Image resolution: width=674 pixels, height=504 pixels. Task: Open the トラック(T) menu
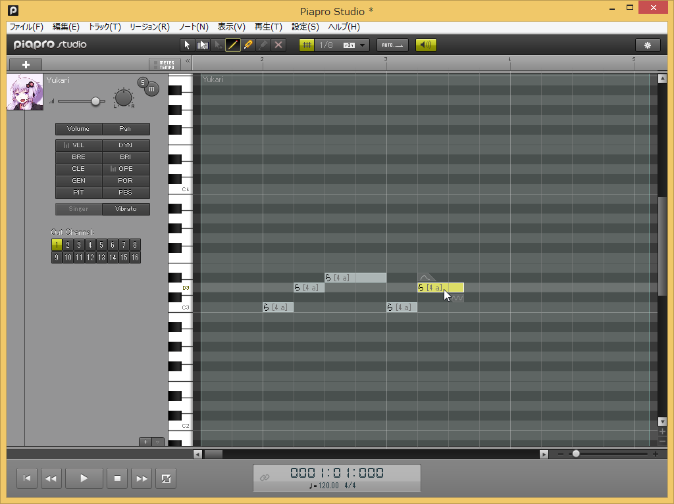tap(105, 27)
